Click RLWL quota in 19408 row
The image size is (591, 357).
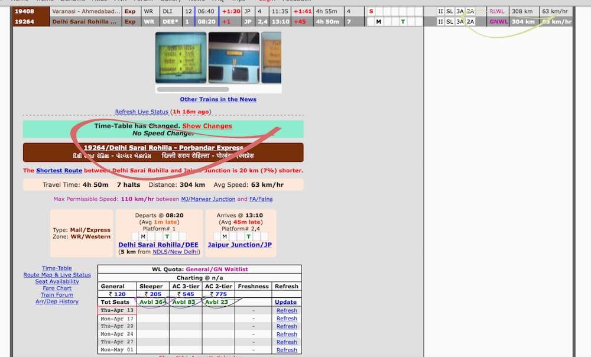click(497, 11)
